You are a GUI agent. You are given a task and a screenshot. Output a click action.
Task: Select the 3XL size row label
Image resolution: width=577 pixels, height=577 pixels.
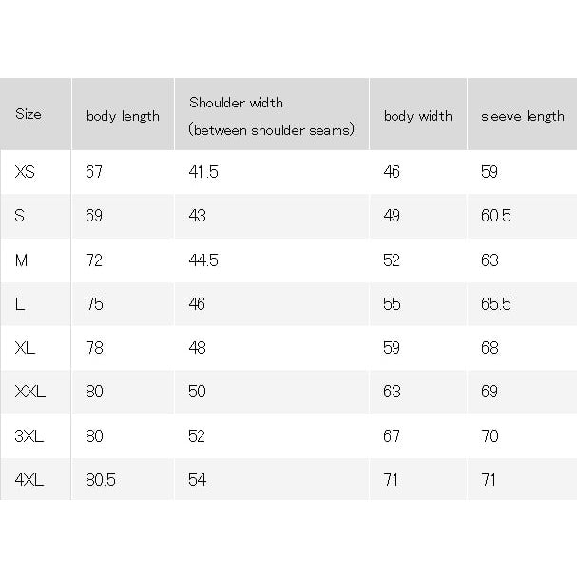(29, 436)
